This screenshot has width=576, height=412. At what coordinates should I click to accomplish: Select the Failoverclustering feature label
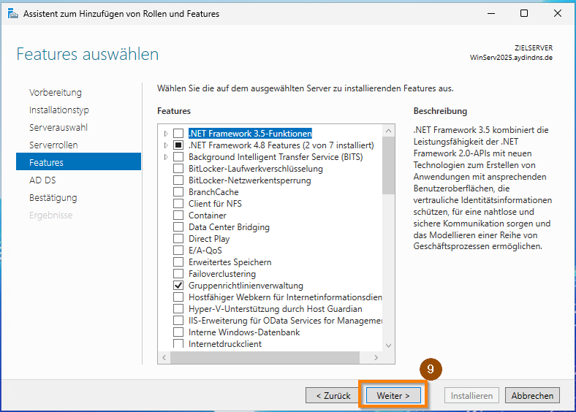(222, 274)
